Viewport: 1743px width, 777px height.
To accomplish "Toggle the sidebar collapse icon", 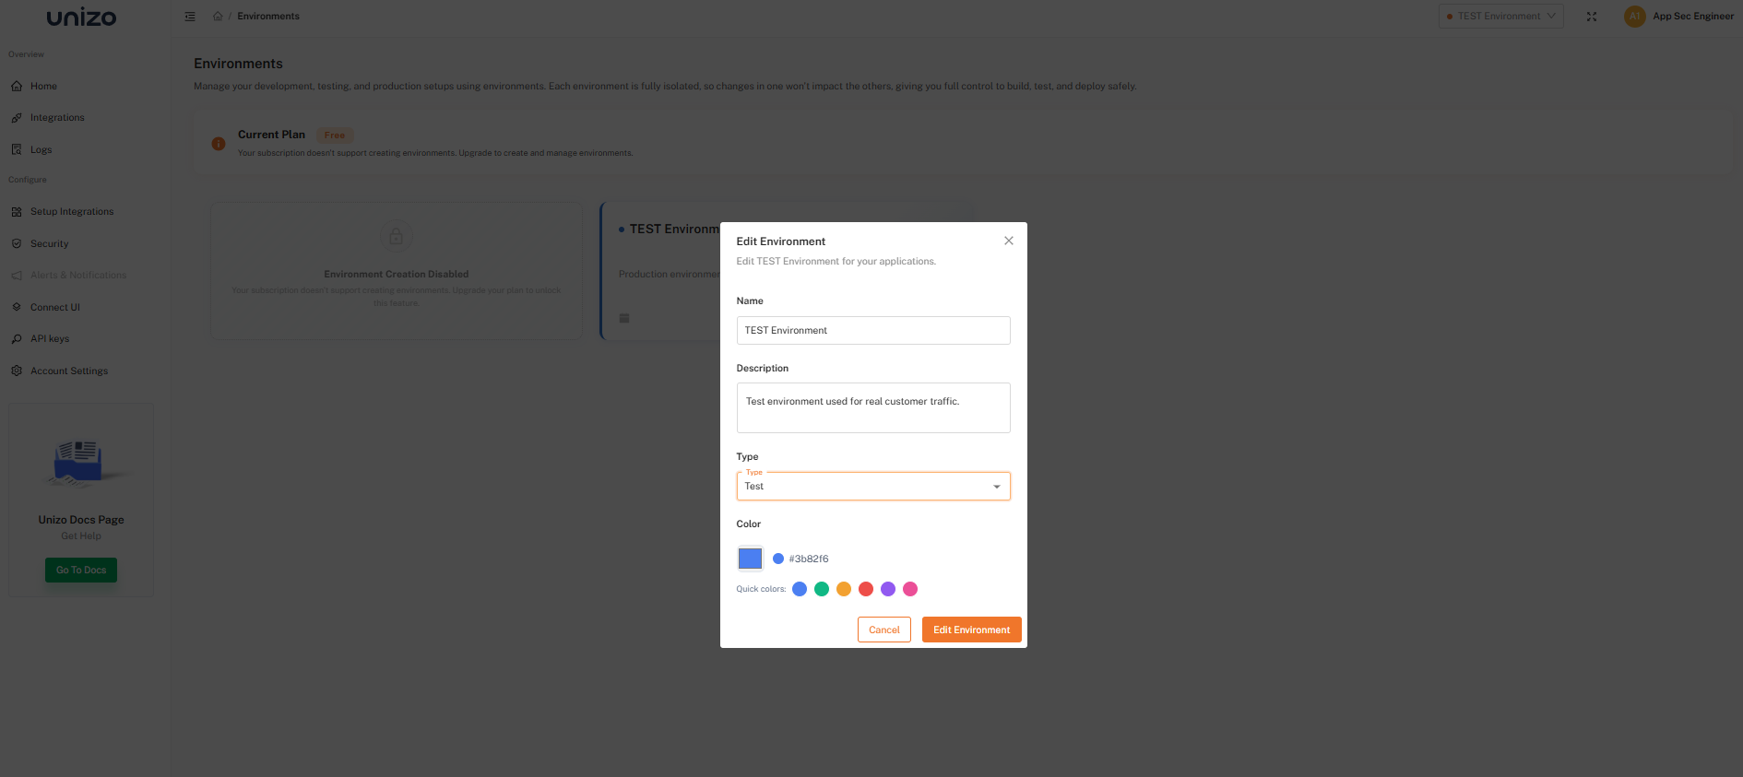I will click(190, 17).
